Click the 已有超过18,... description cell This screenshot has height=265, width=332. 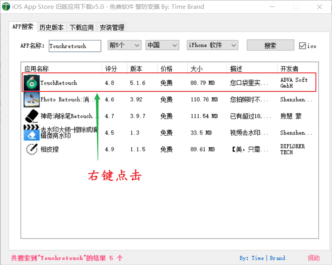(251, 116)
